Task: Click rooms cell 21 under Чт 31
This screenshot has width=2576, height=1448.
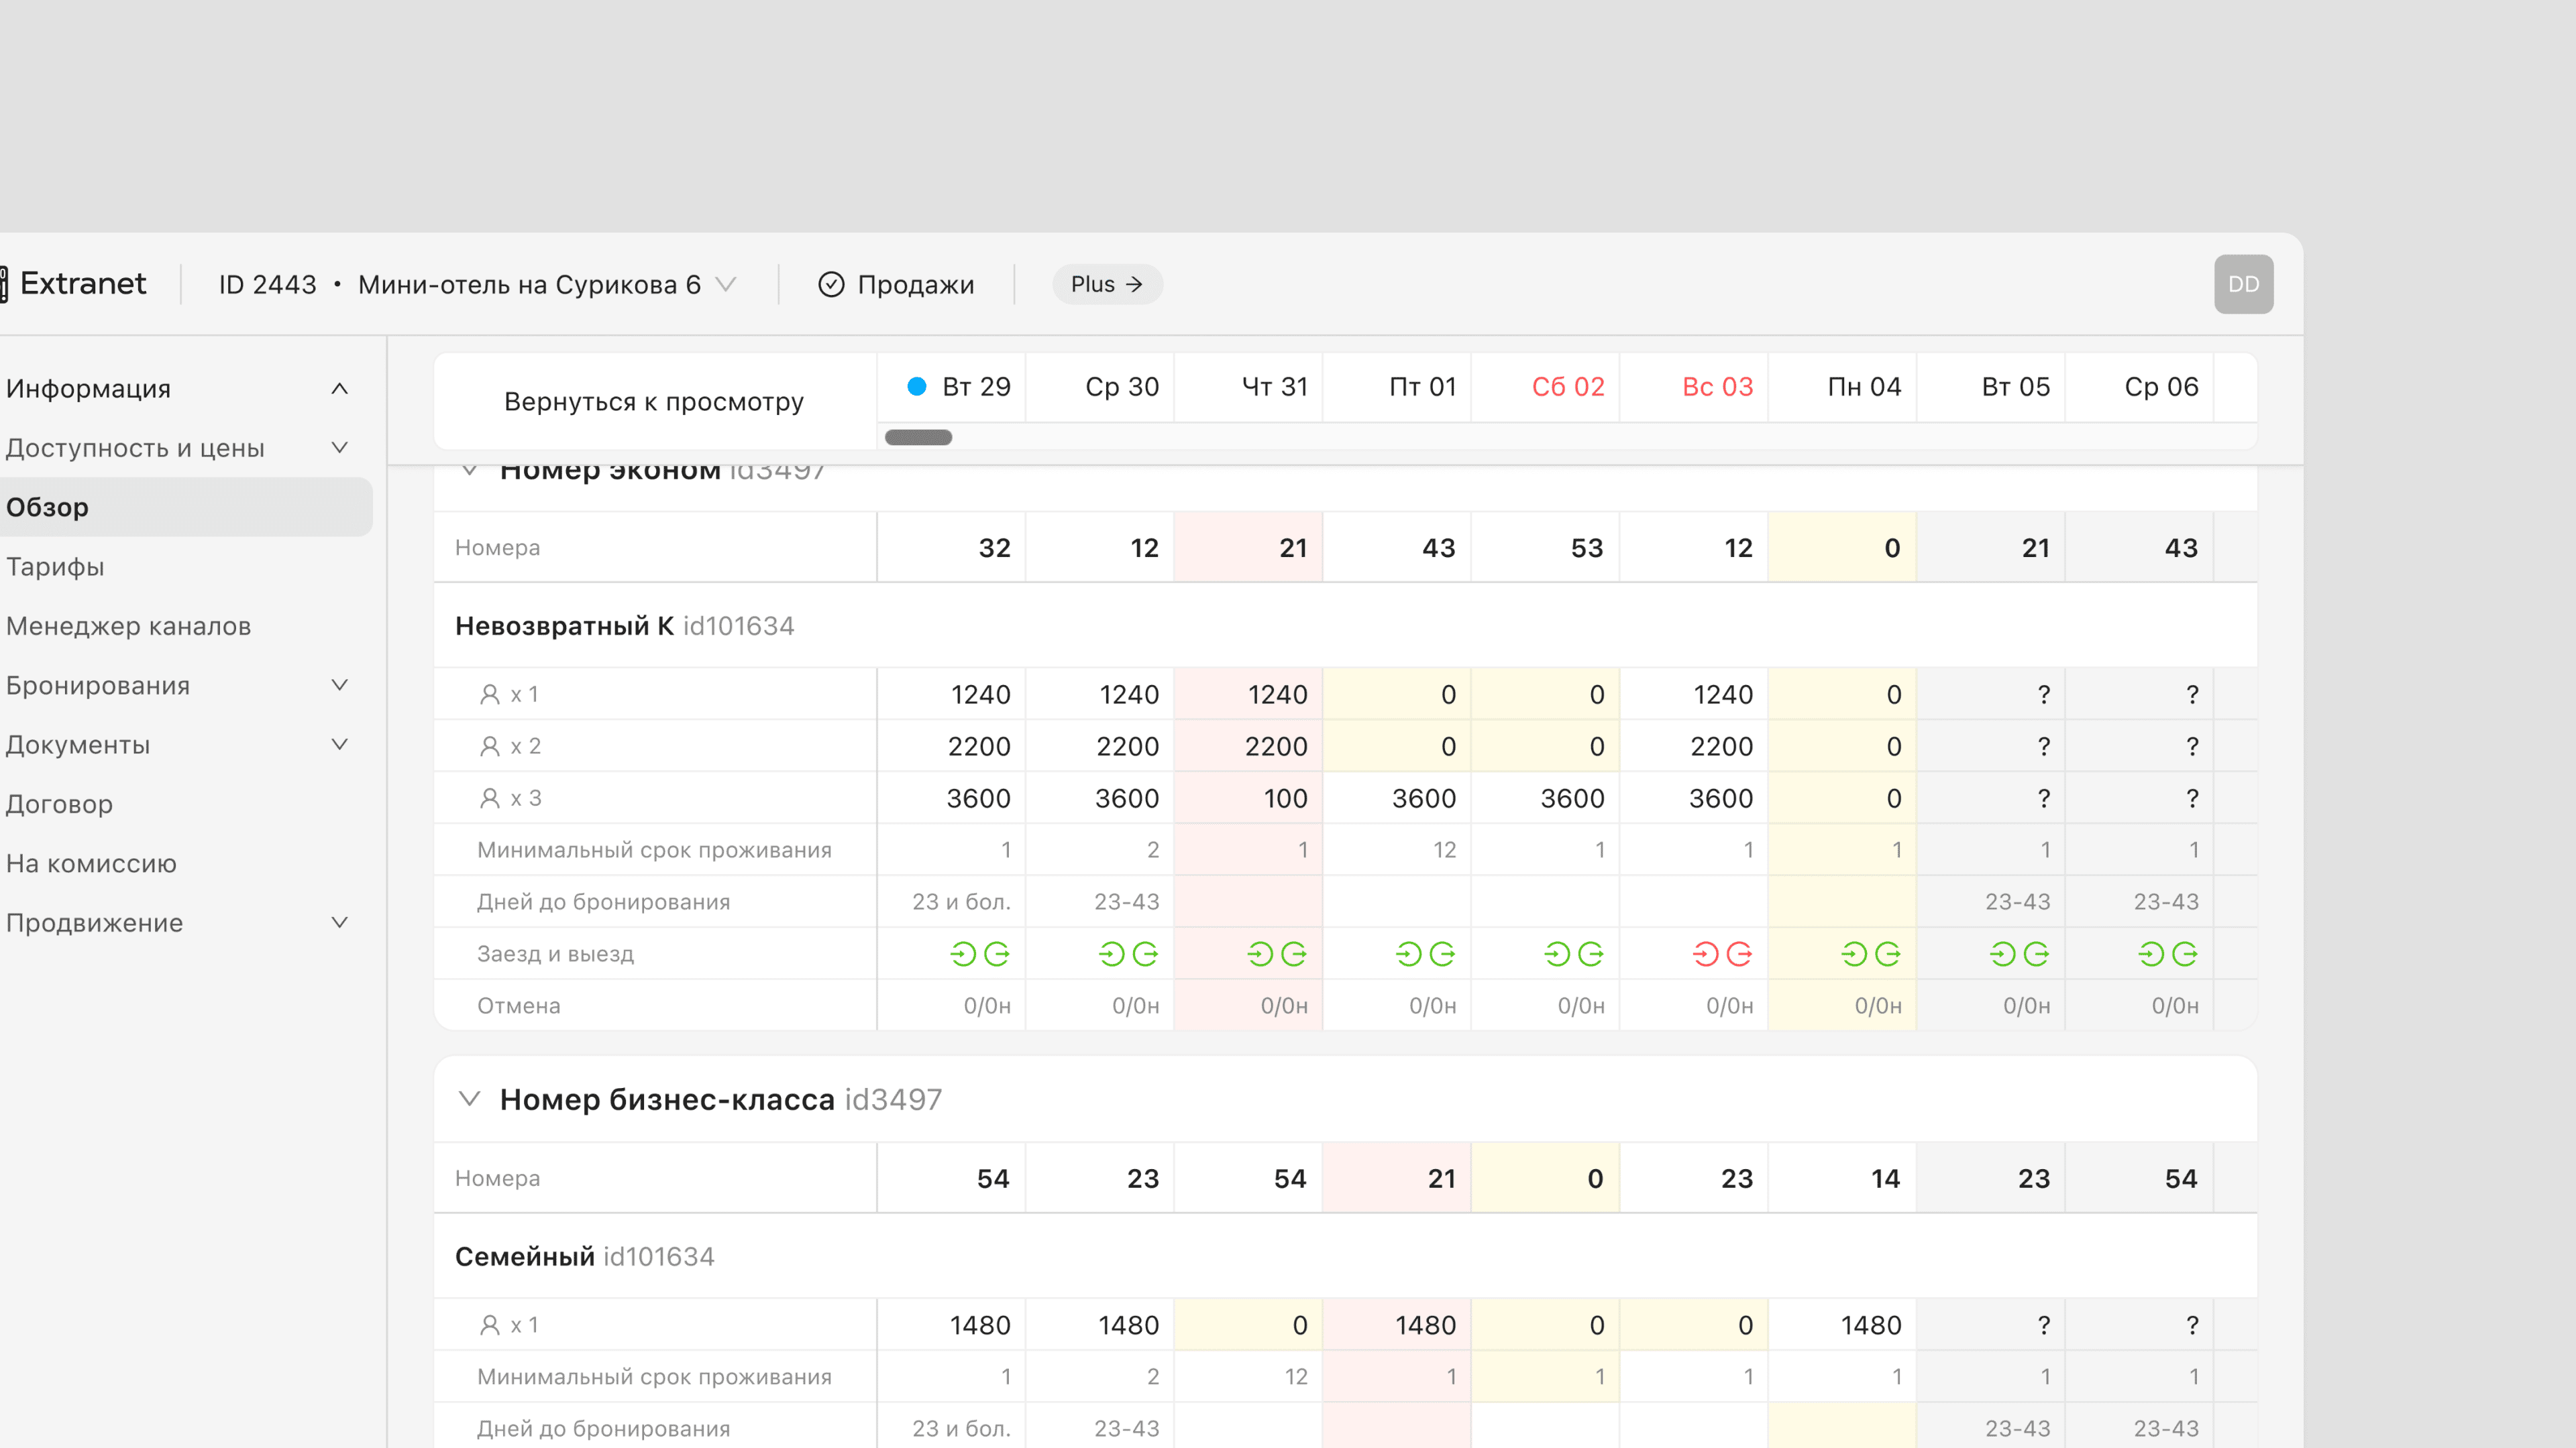Action: pos(1248,548)
